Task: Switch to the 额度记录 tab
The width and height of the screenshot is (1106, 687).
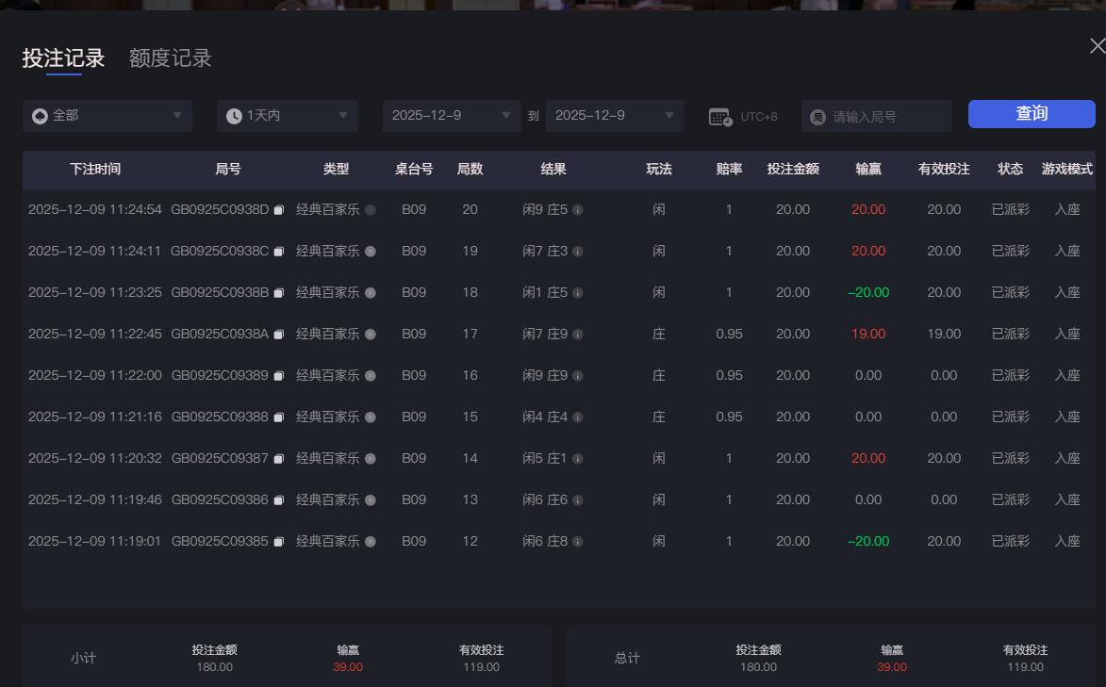Action: [x=168, y=57]
